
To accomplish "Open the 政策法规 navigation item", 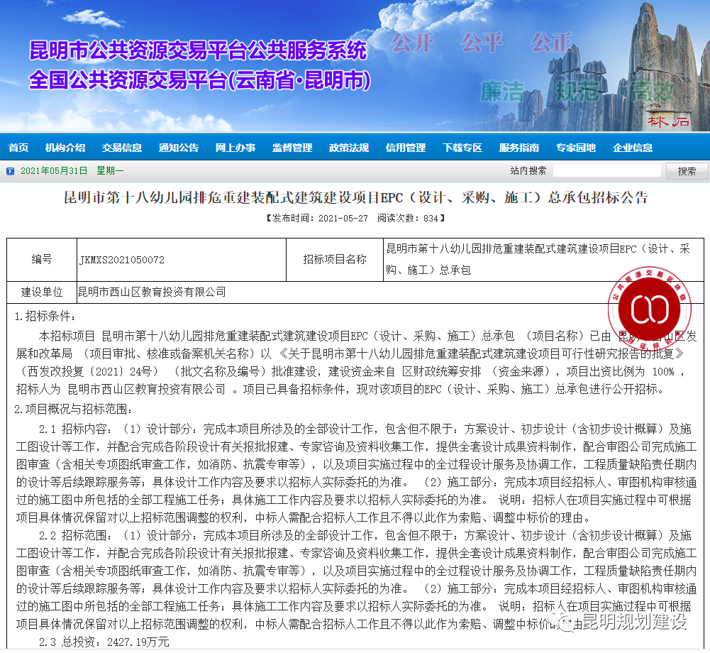I will tap(349, 148).
